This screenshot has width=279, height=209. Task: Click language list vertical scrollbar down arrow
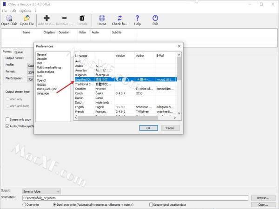179,113
